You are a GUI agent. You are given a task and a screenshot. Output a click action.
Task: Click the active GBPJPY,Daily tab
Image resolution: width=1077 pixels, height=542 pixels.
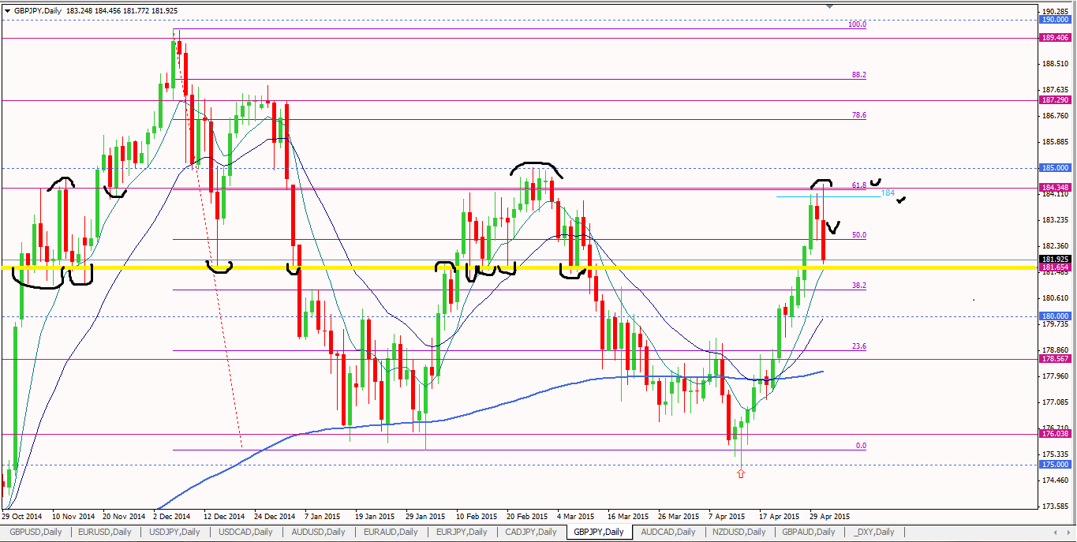(600, 532)
